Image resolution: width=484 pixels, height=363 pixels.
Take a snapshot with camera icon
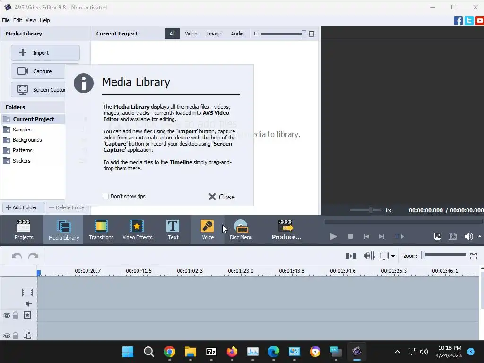(x=453, y=236)
